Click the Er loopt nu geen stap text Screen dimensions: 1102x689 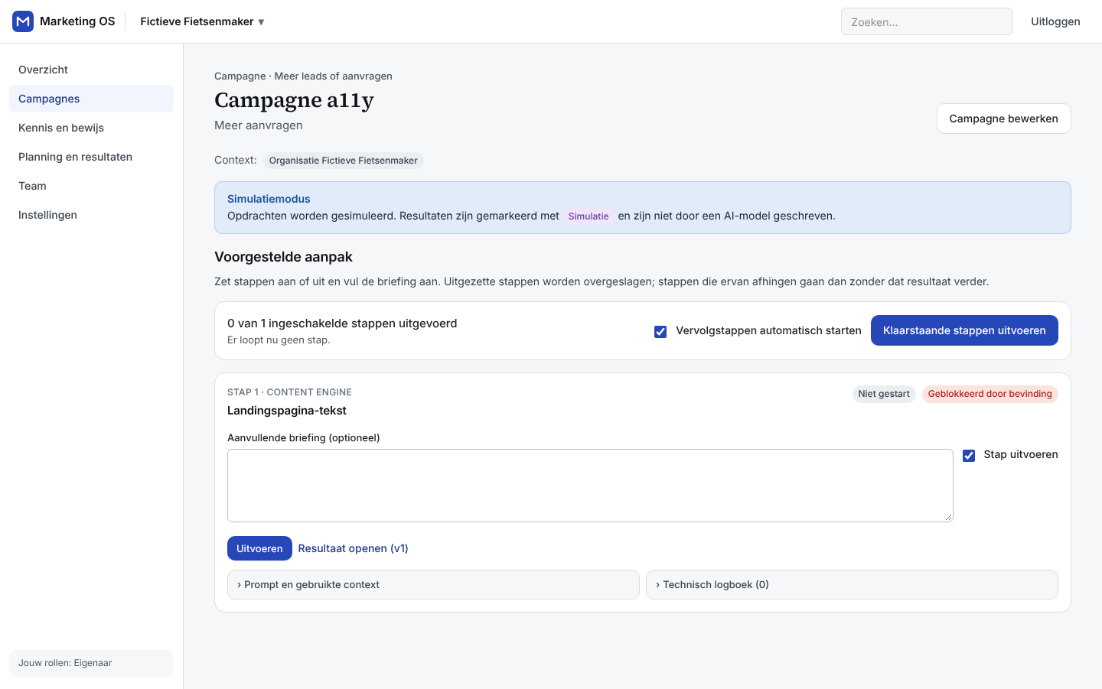pyautogui.click(x=279, y=340)
